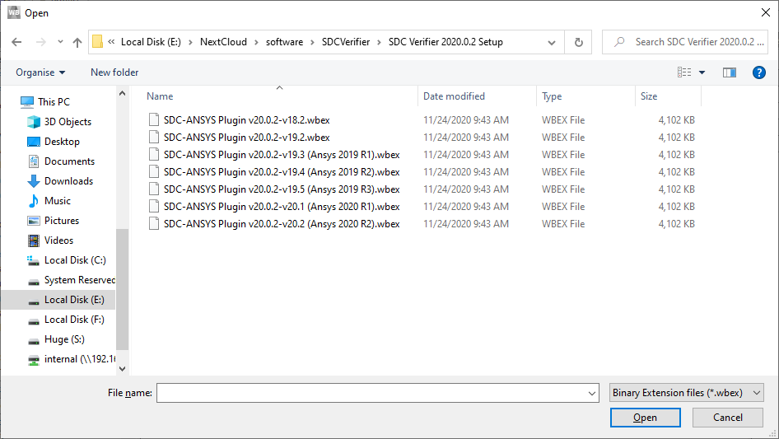Image resolution: width=779 pixels, height=439 pixels.
Task: Open internal network drive in navigation pane
Action: [x=80, y=359]
